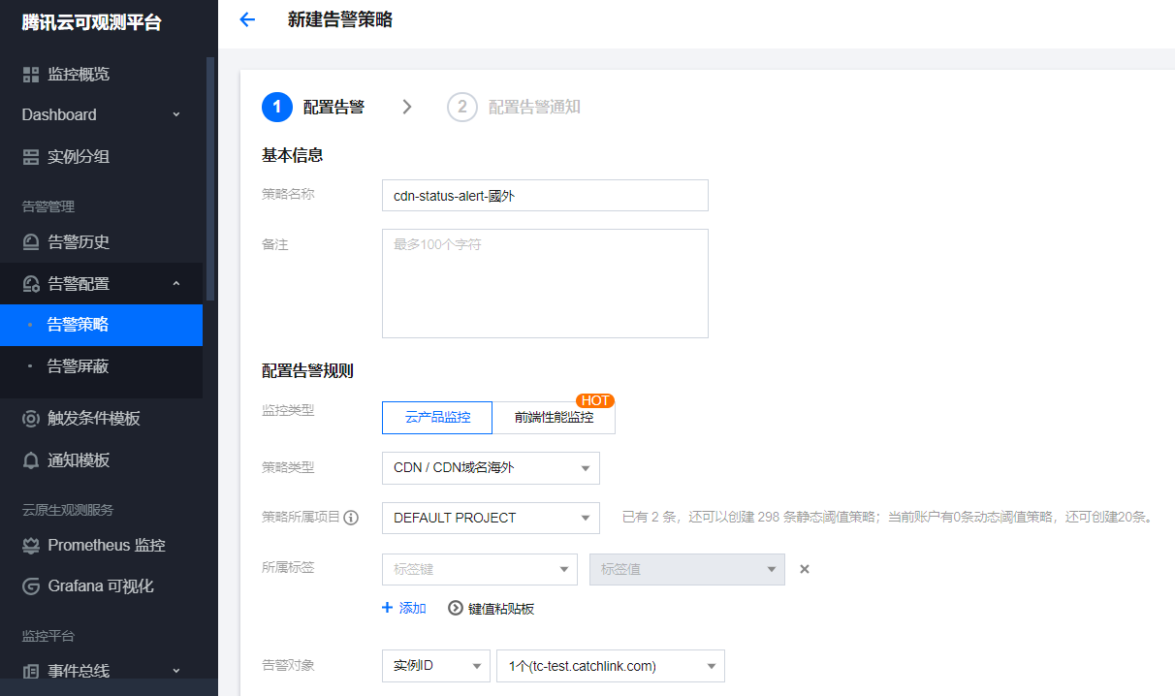Image resolution: width=1175 pixels, height=696 pixels.
Task: Open Grafana 可视化 from the sidebar
Action: [x=100, y=585]
